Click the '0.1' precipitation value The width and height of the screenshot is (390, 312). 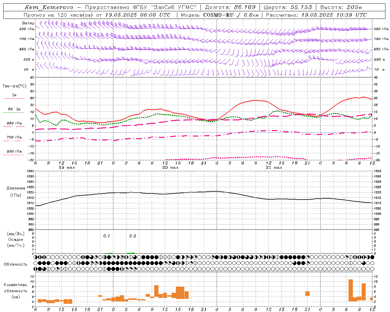pos(106,236)
